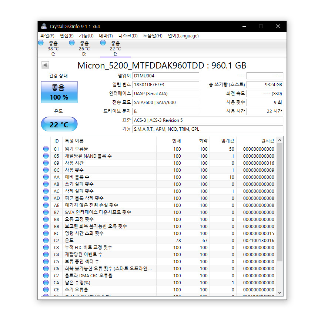Screen dimensions: 328x328
Task: Click the status icon for attribute 01
Action: 46,149
